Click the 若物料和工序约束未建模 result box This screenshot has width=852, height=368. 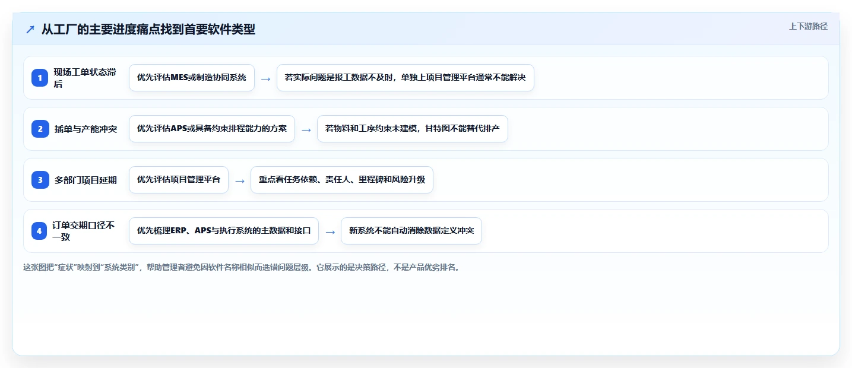point(413,129)
